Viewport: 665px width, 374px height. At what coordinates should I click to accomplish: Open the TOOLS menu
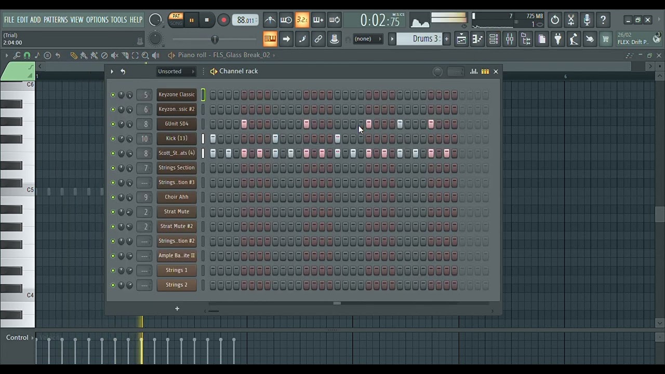(x=118, y=20)
